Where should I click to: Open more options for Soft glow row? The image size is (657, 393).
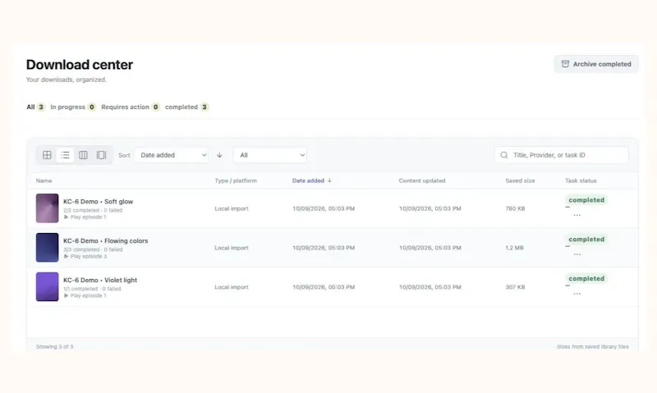tap(577, 215)
